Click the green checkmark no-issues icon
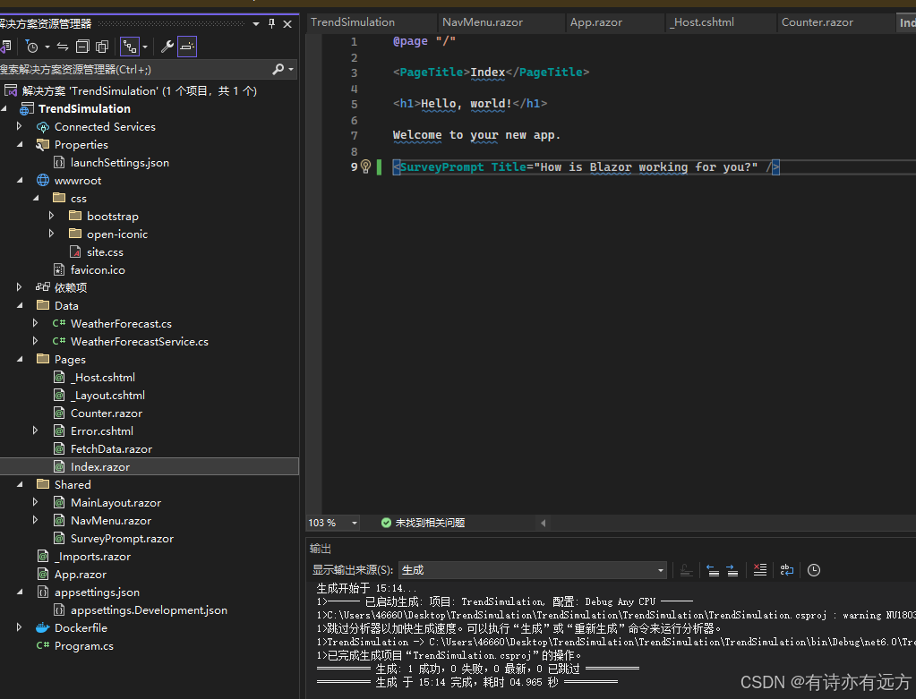Screen dimensions: 916x699 [x=386, y=523]
